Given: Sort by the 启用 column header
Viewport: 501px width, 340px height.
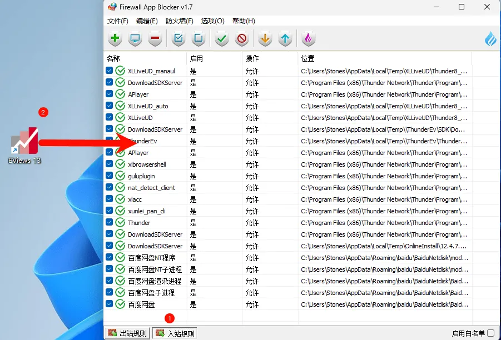Looking at the screenshot, I should pyautogui.click(x=215, y=58).
